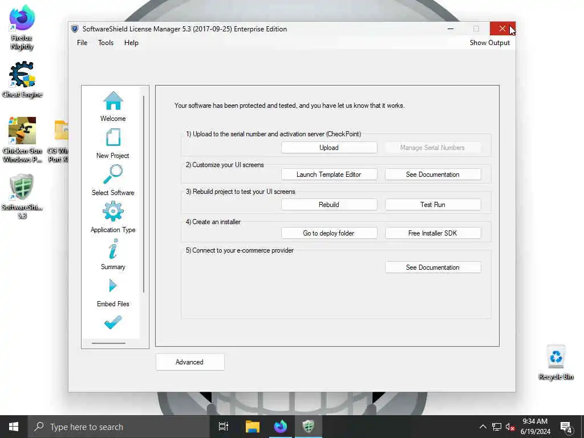This screenshot has height=438, width=584.
Task: Click the network tray icon
Action: pos(497,427)
